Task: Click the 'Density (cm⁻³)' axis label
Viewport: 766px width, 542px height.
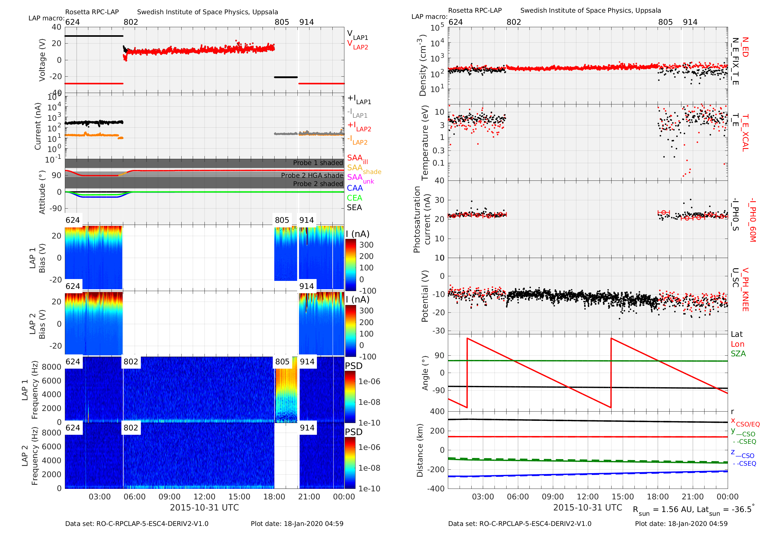Action: pos(423,66)
